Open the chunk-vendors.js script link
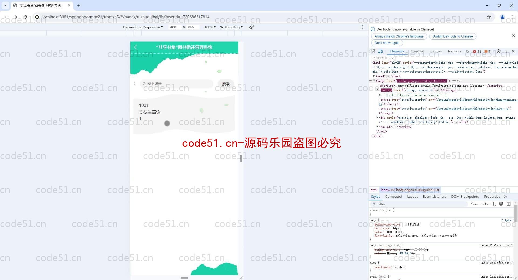518x280 pixels. 476,100
